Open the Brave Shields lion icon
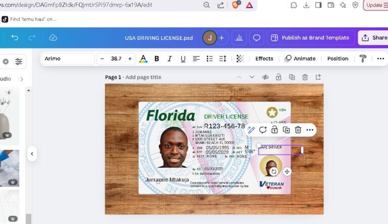The height and width of the screenshot is (224, 388). [235, 5]
